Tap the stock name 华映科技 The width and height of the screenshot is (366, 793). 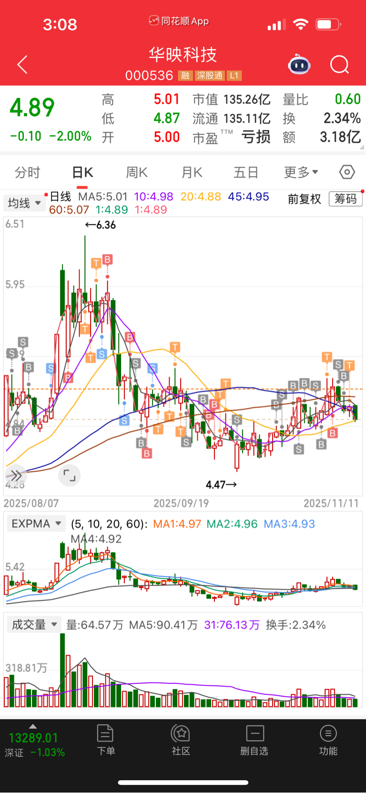[x=183, y=55]
